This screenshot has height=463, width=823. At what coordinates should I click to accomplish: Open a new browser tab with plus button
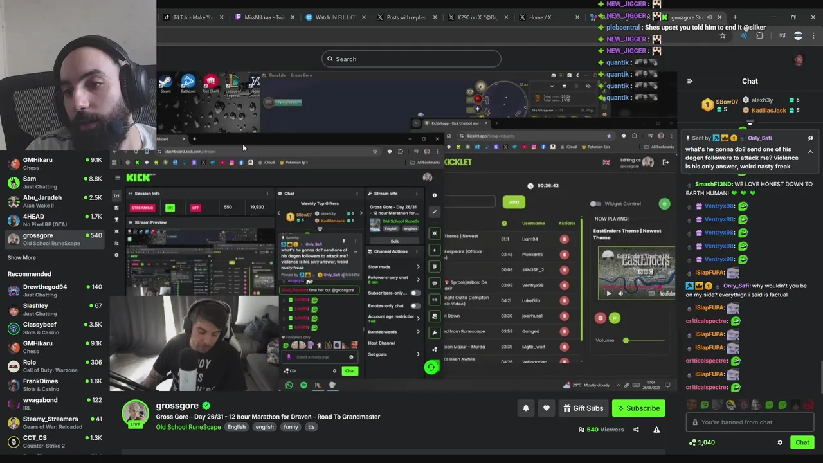[x=734, y=17]
